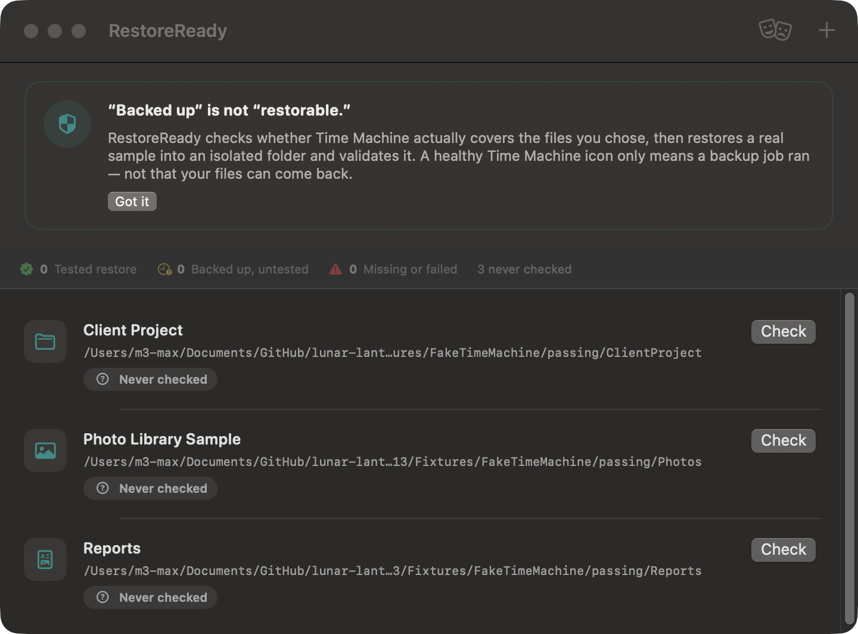Select the Photo Library Sample title
The width and height of the screenshot is (858, 634).
point(162,439)
